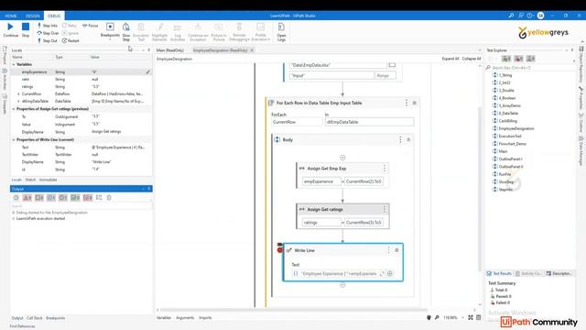Open the Call Stack bottom tab

click(x=35, y=318)
